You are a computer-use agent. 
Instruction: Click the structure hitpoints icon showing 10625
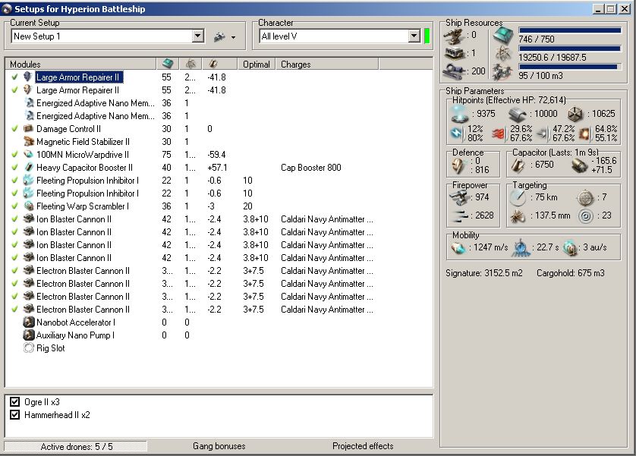pos(575,115)
